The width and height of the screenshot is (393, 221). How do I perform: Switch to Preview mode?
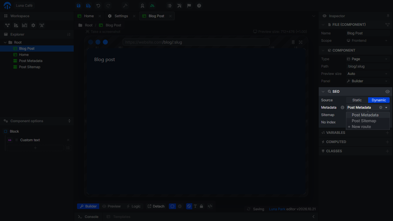(x=111, y=206)
